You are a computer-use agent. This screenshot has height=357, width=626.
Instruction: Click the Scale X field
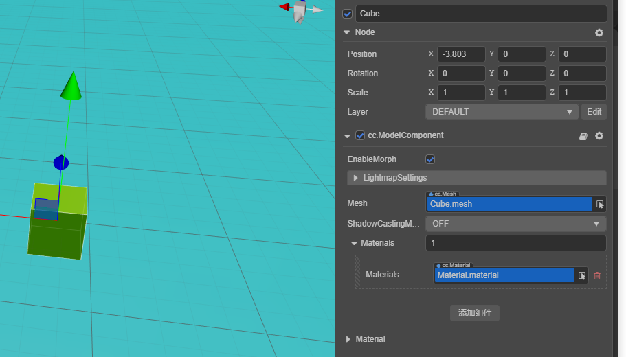[x=461, y=93]
